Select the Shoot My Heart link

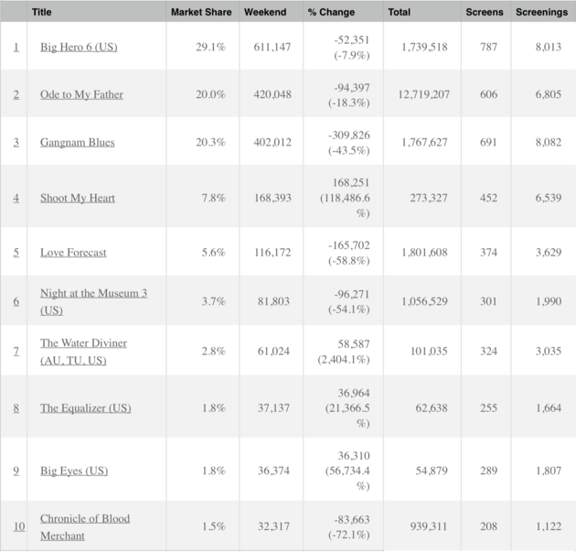(78, 198)
